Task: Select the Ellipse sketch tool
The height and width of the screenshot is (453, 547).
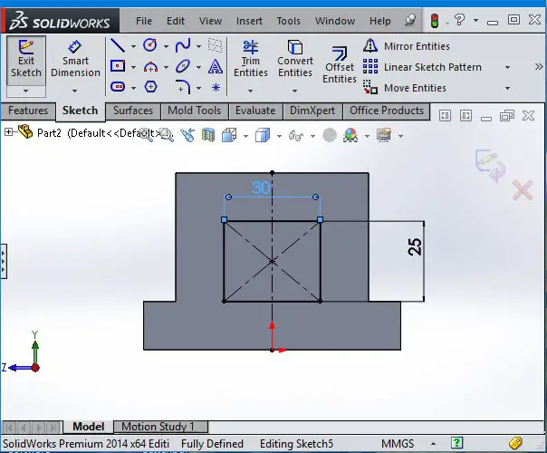Action: [183, 66]
